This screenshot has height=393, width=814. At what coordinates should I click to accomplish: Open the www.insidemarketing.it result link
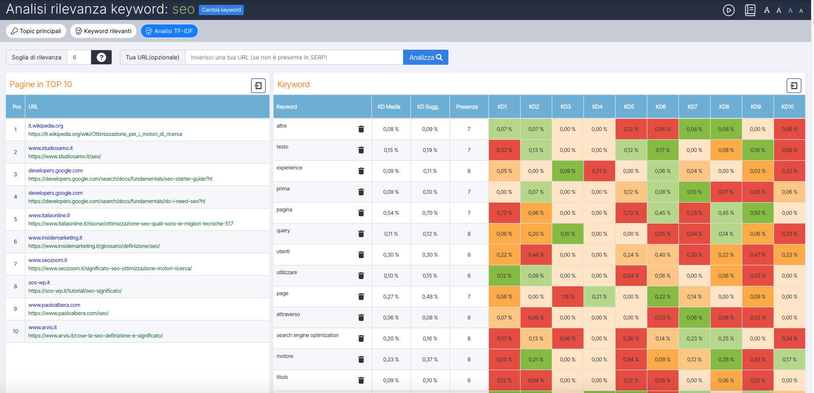pyautogui.click(x=56, y=238)
